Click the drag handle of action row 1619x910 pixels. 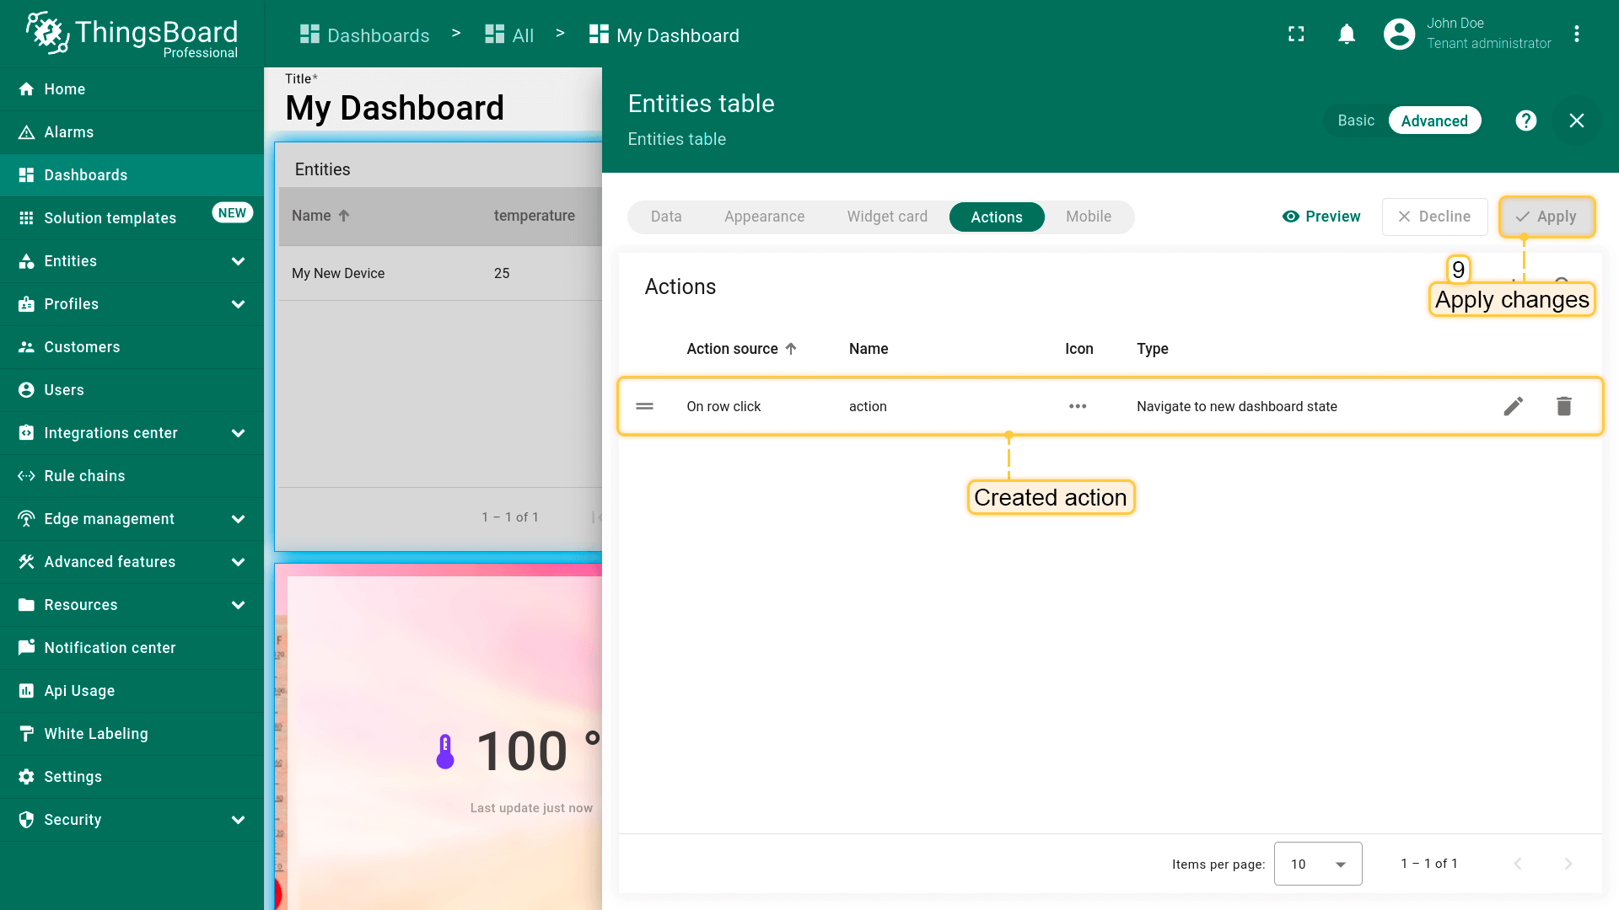pos(645,406)
